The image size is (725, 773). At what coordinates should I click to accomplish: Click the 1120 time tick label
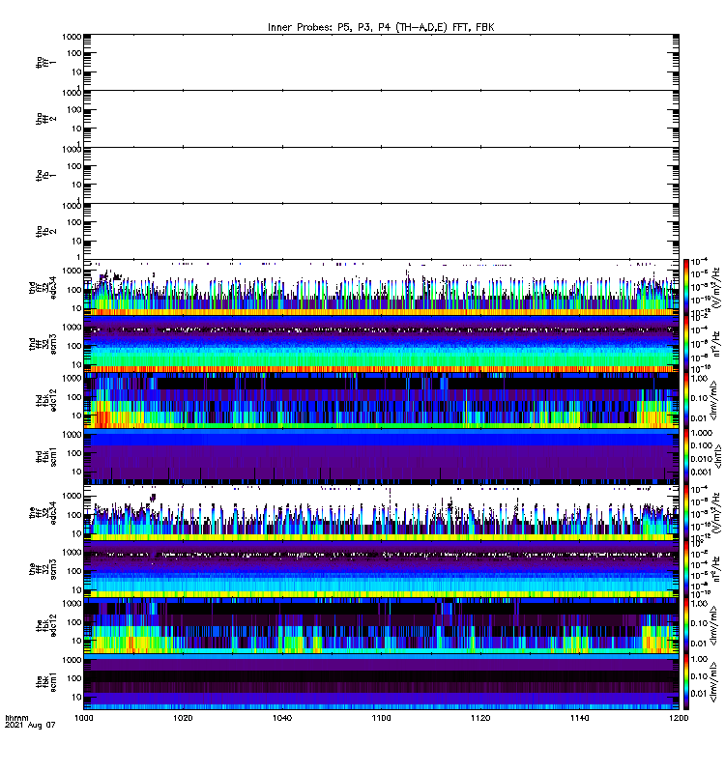[x=480, y=718]
